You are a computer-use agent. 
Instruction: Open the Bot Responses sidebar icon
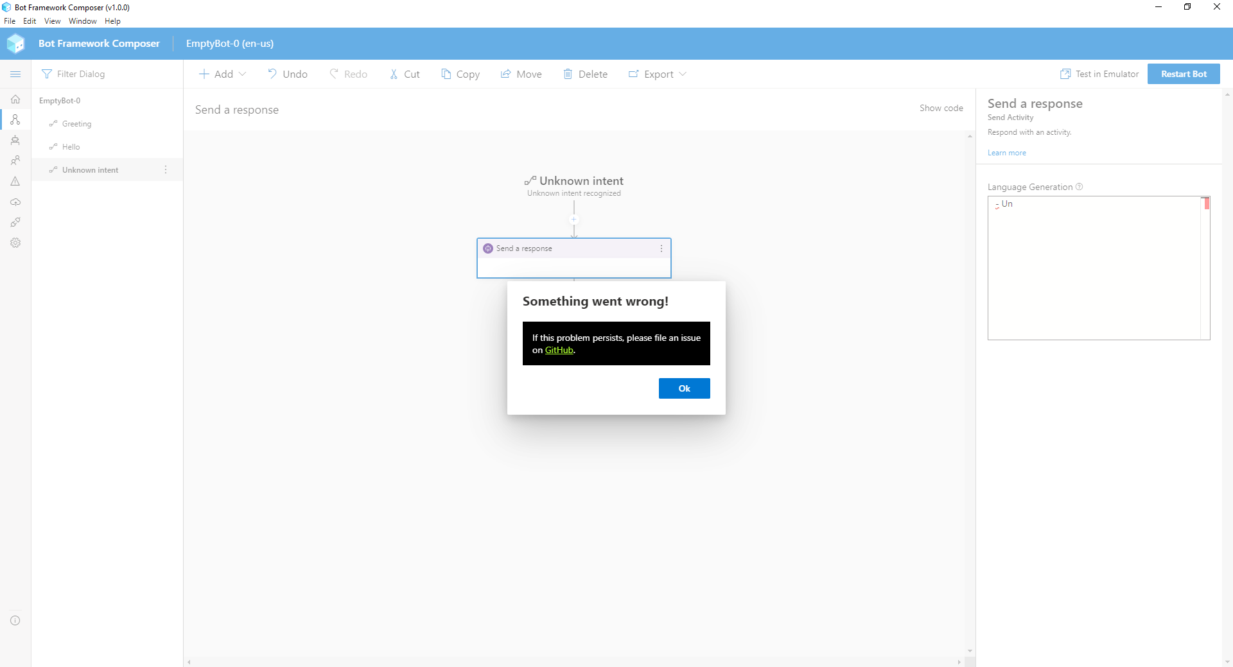pos(15,141)
